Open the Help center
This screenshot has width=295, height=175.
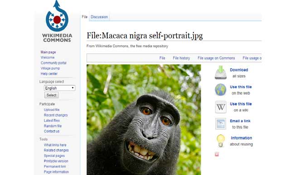(49, 74)
